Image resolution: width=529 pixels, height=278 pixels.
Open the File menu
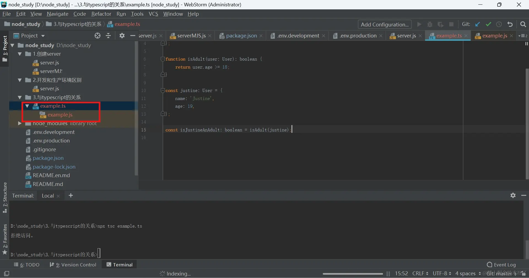tap(6, 14)
